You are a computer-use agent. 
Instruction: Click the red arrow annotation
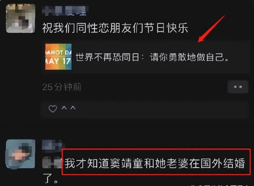(211, 29)
